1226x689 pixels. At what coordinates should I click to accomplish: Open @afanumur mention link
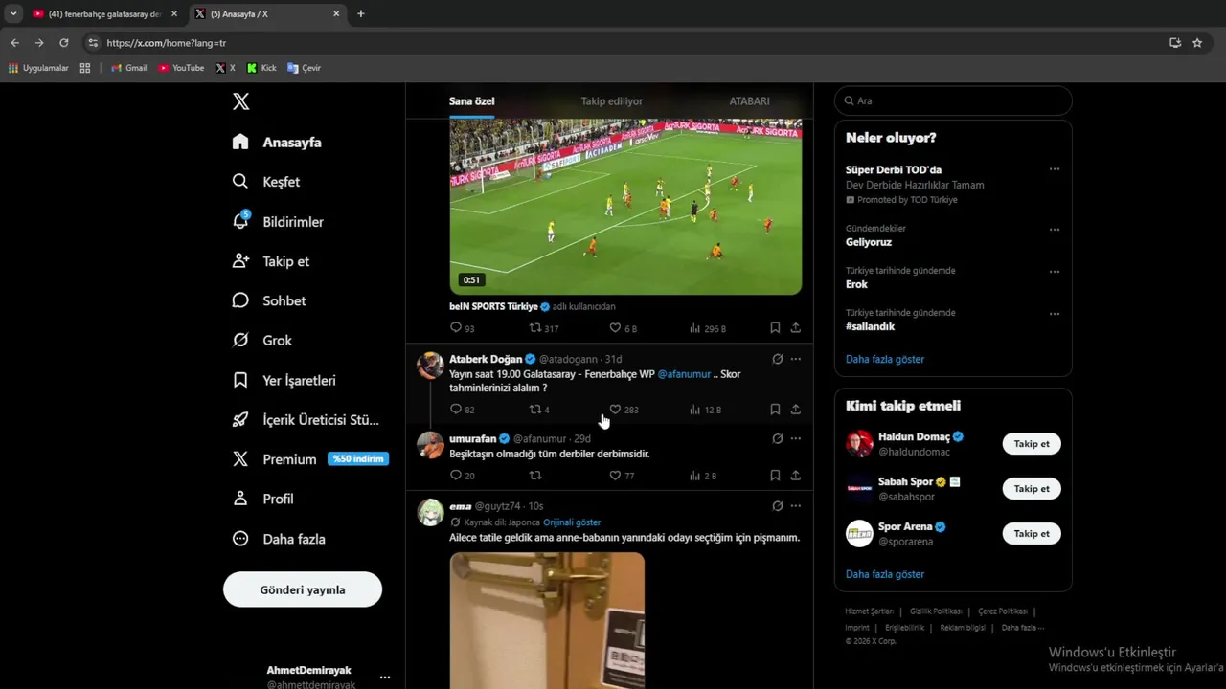(684, 374)
